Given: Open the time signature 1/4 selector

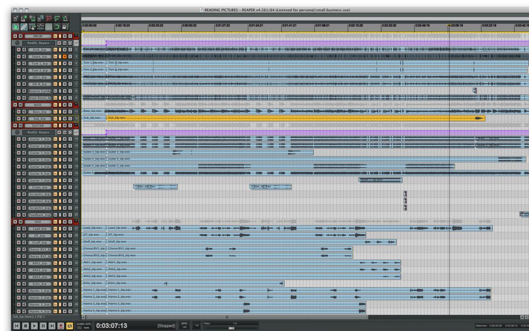Looking at the screenshot, I should click(x=197, y=326).
